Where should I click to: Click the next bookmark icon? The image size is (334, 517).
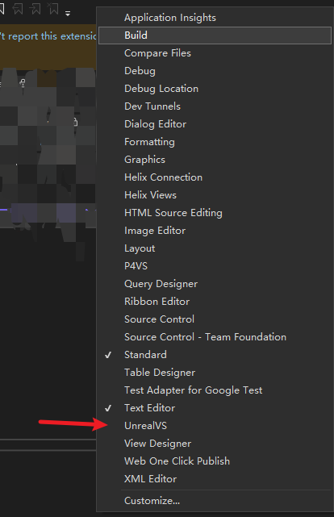[35, 9]
